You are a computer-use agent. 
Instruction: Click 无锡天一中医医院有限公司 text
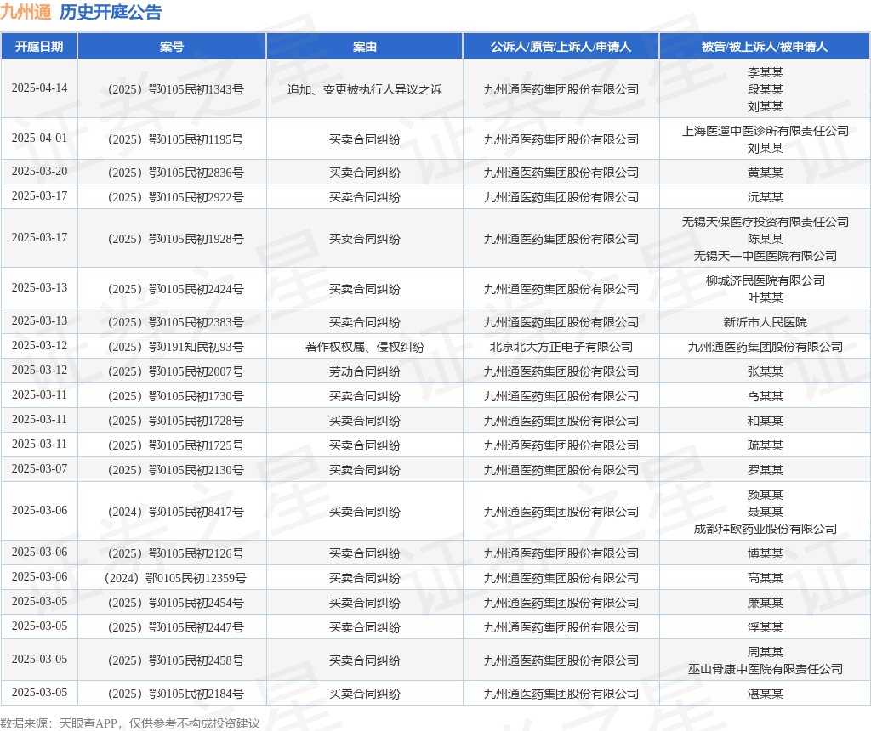click(766, 256)
